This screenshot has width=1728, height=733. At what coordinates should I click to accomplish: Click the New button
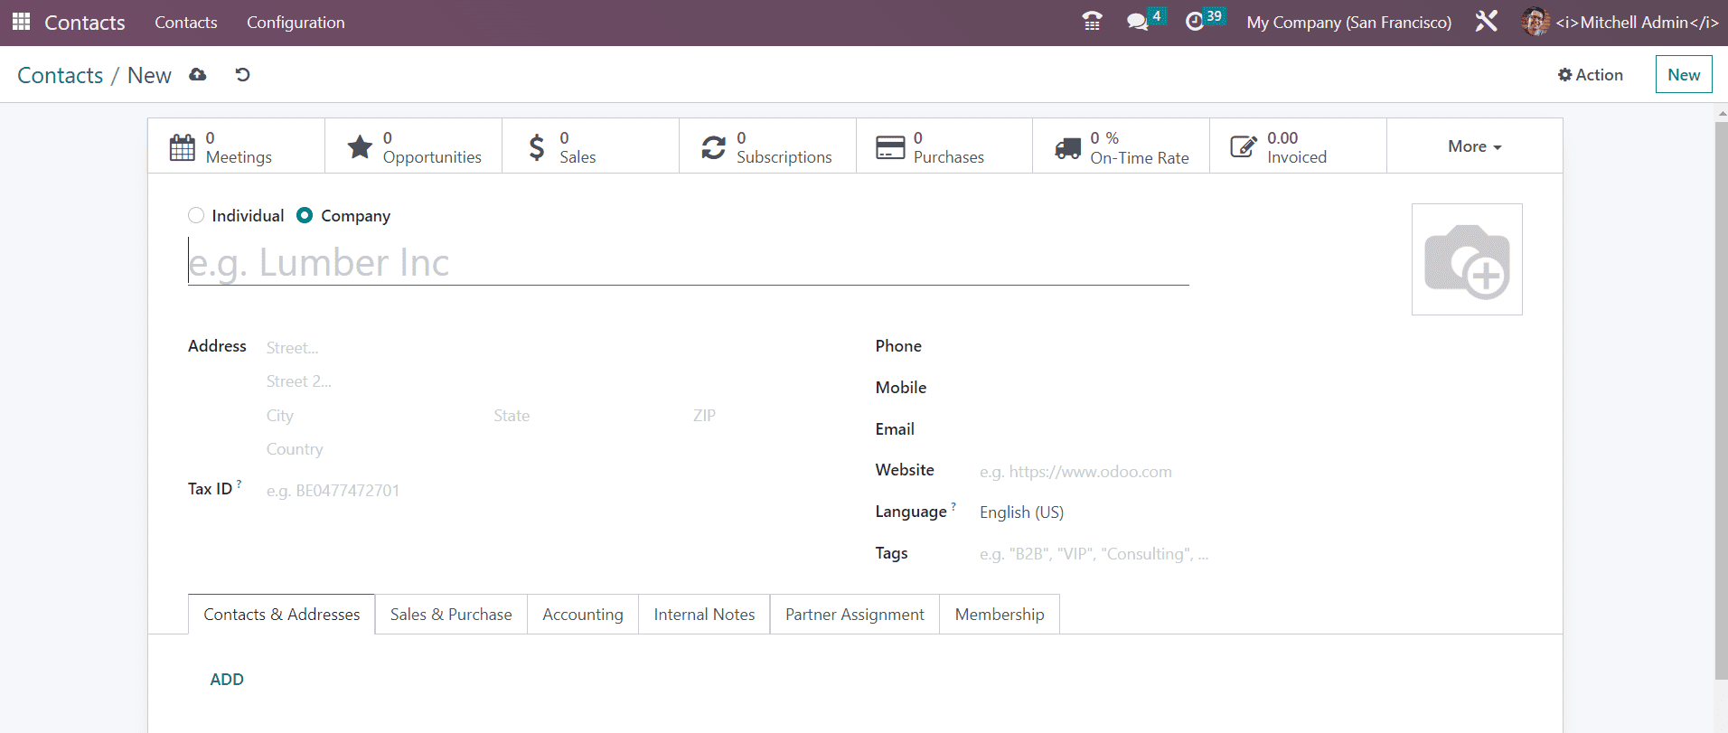[1683, 75]
